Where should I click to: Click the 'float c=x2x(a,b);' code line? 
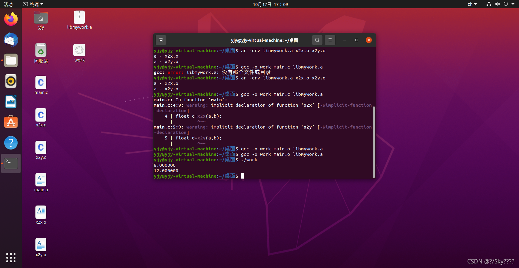[x=199, y=116]
